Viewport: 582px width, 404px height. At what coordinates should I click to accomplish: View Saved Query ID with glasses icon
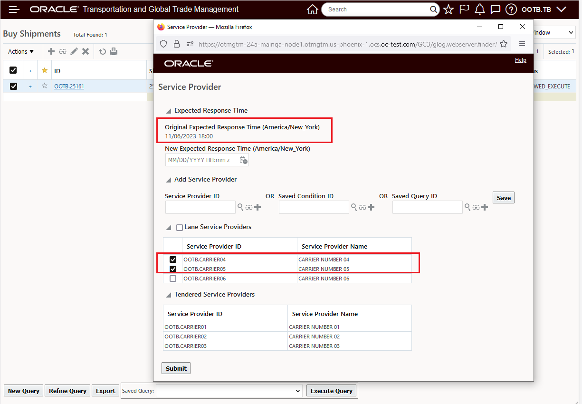click(476, 207)
